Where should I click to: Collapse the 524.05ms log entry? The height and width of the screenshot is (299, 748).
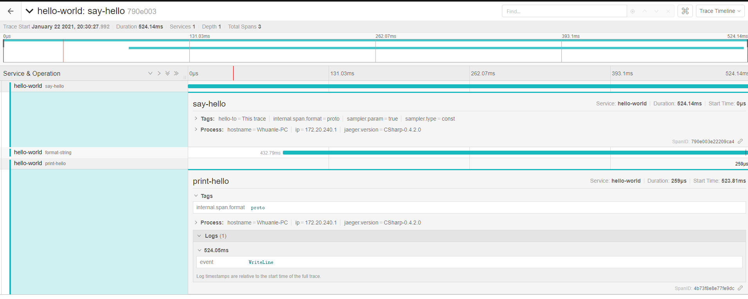(200, 250)
